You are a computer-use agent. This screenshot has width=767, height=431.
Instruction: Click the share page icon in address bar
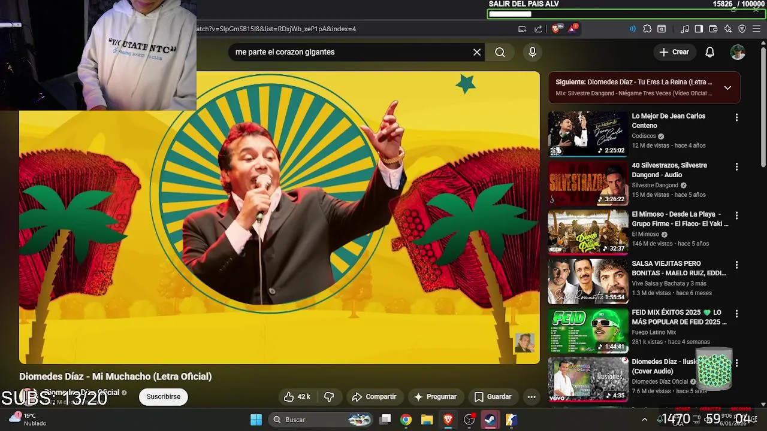pos(538,29)
